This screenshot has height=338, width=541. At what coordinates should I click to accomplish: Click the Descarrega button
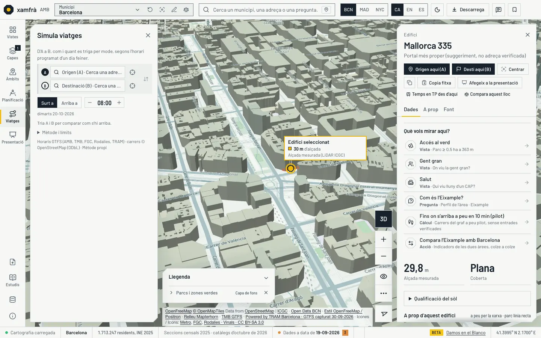click(468, 10)
